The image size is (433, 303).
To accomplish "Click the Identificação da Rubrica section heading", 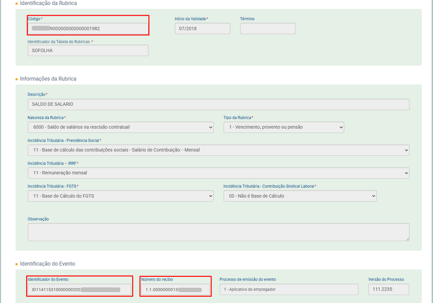I will pos(48,3).
